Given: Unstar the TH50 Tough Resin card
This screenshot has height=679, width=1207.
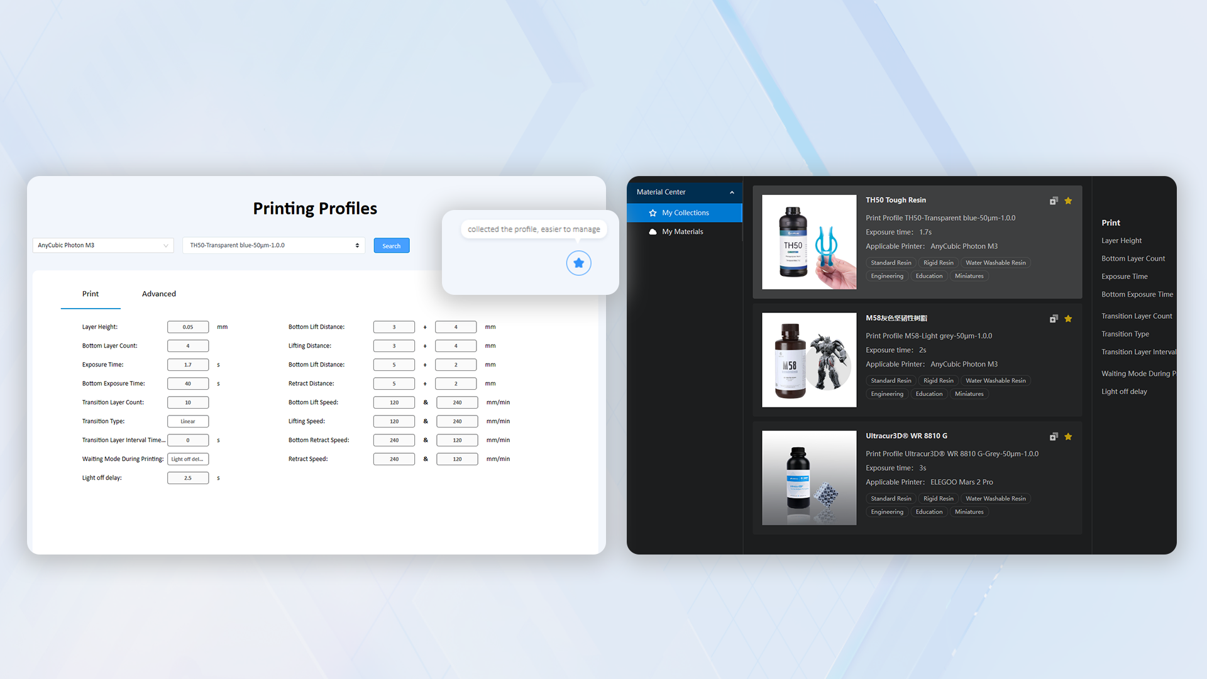Looking at the screenshot, I should (1068, 201).
